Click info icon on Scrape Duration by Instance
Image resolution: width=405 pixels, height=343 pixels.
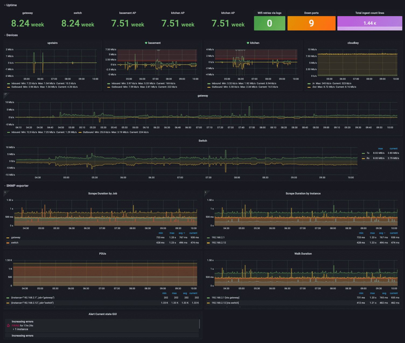point(205,192)
